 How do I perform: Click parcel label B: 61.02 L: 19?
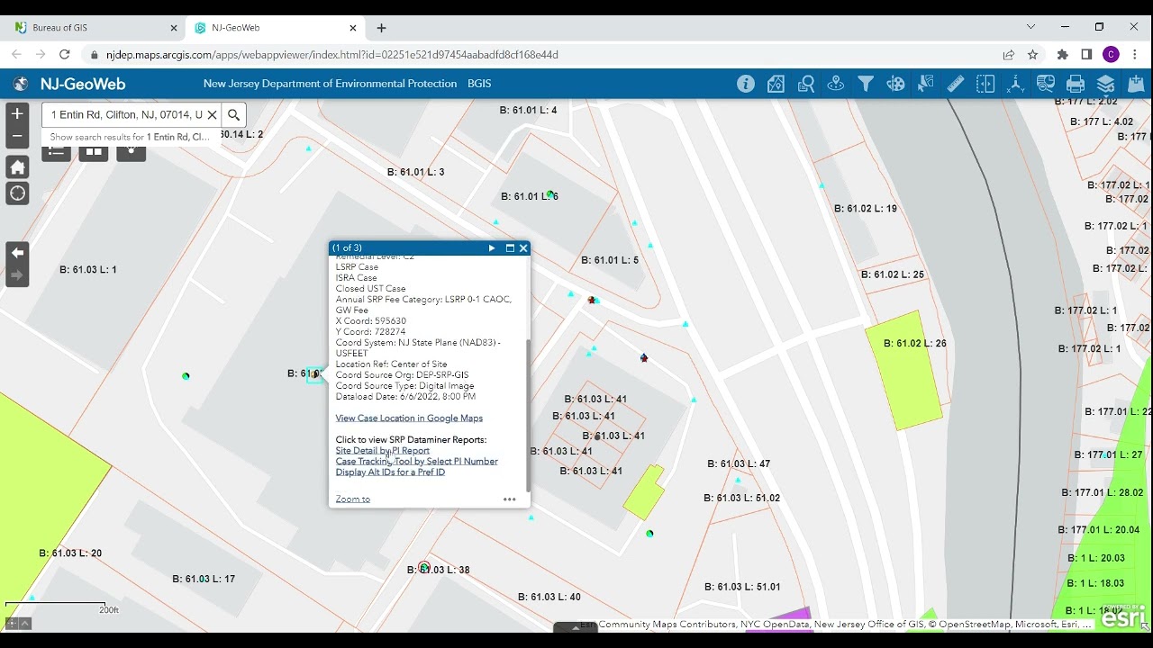[x=866, y=209]
